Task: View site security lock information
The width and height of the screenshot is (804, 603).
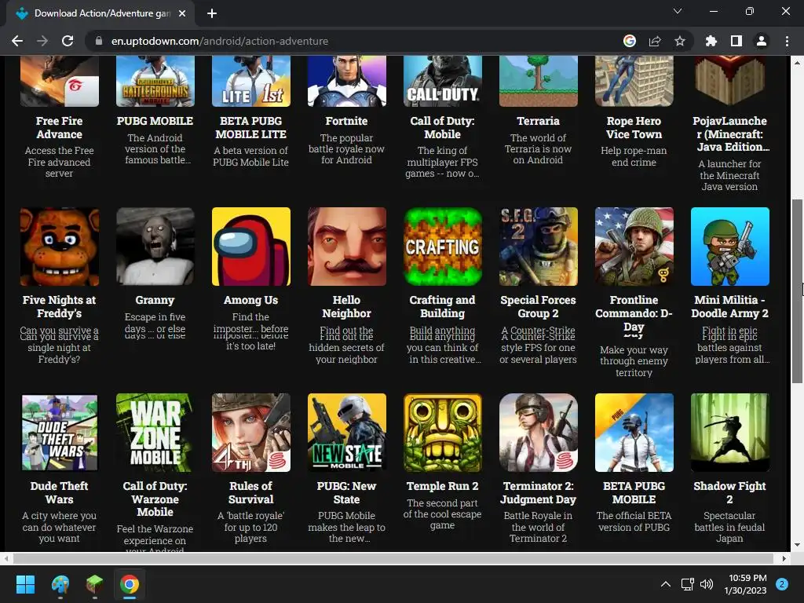Action: point(99,41)
